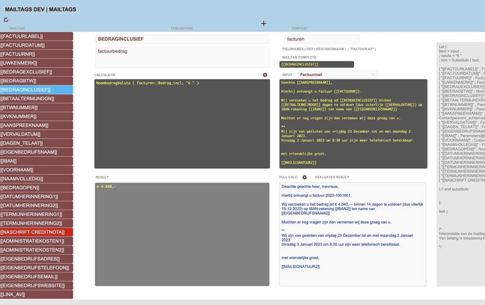
Task: Choose the [[BEDRAGINCLUSIEF]] highlighted mailtag
Action: [36, 90]
